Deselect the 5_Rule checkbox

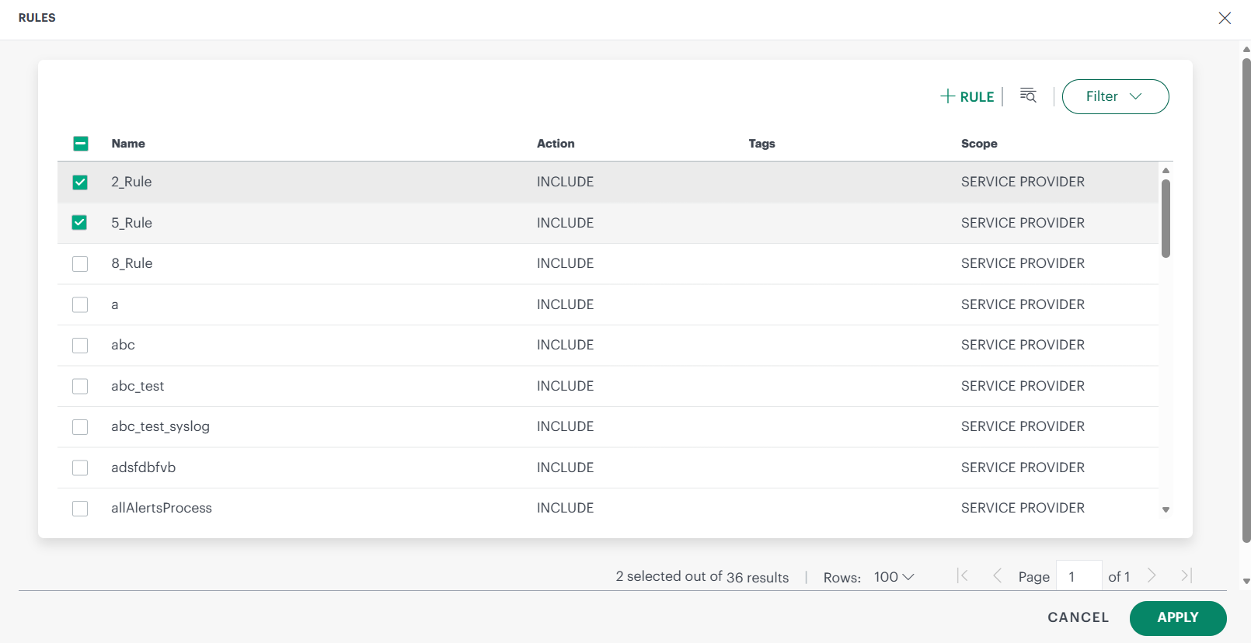point(80,223)
